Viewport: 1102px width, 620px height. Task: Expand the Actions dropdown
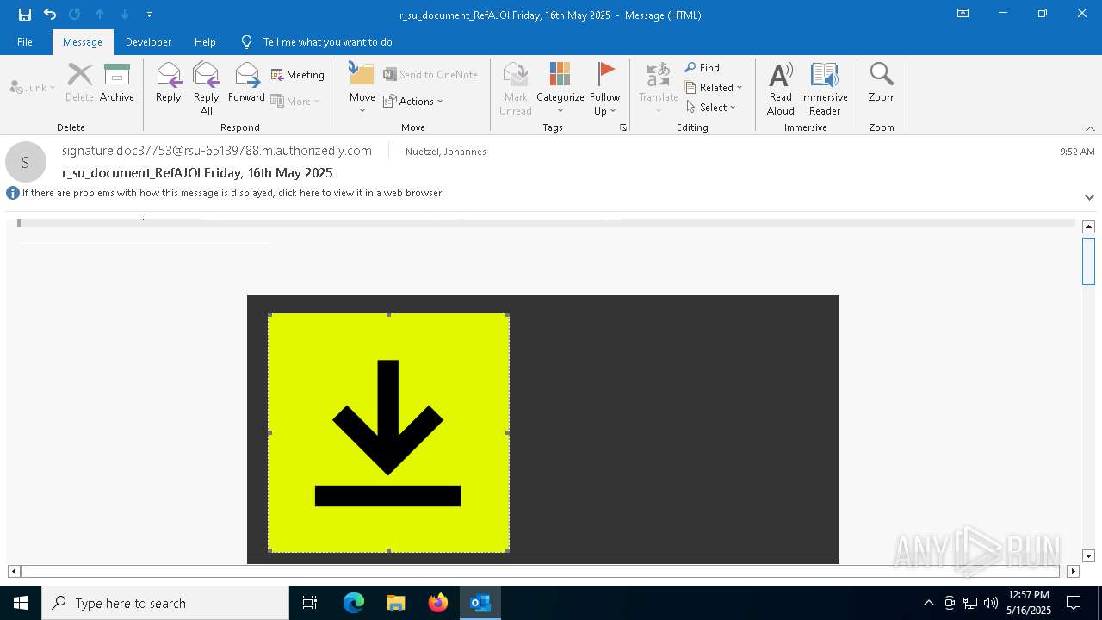[x=413, y=101]
